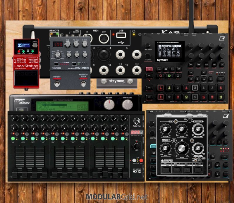Click the MPC1000 REC GAIN knob
The image size is (234, 203).
coord(109,104)
